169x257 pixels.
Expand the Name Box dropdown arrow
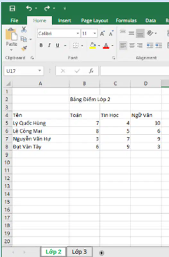[39, 71]
